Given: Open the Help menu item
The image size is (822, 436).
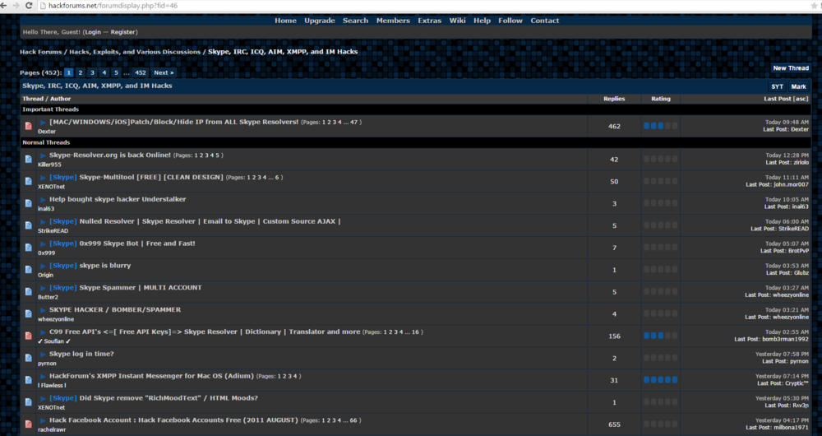Looking at the screenshot, I should (x=483, y=21).
